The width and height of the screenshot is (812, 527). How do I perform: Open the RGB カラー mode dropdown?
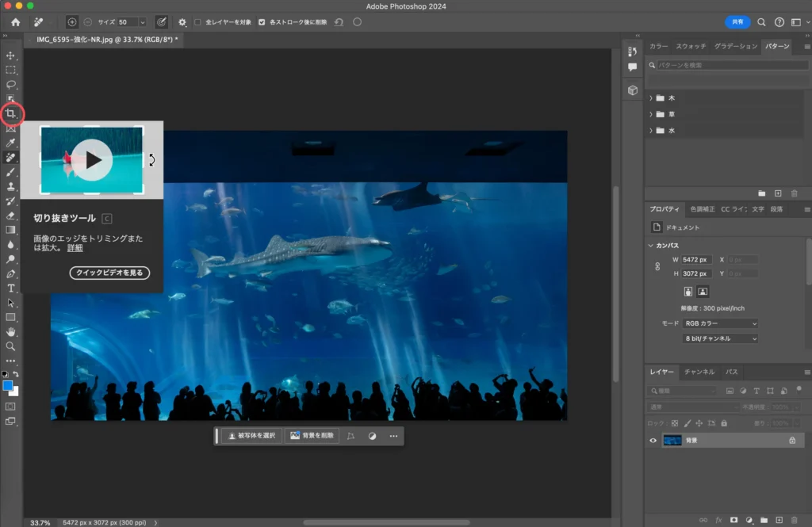pos(721,323)
